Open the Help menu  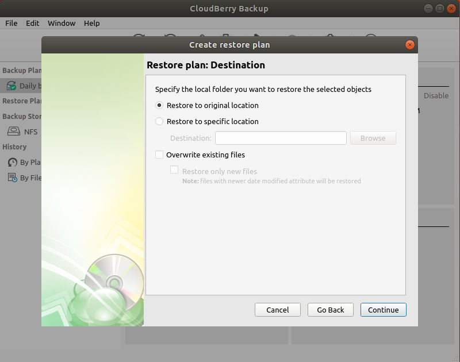(91, 23)
